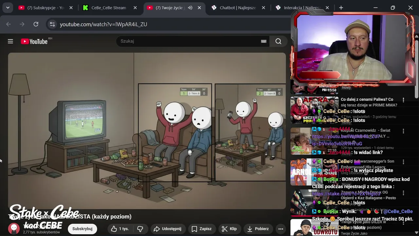
Task: Click the browser forward arrow
Action: point(22,24)
